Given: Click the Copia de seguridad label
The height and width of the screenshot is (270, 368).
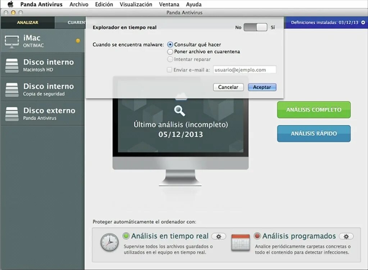Looking at the screenshot, I should point(44,94).
